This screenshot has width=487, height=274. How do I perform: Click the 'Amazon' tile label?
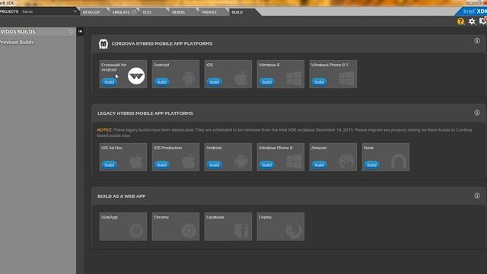319,148
